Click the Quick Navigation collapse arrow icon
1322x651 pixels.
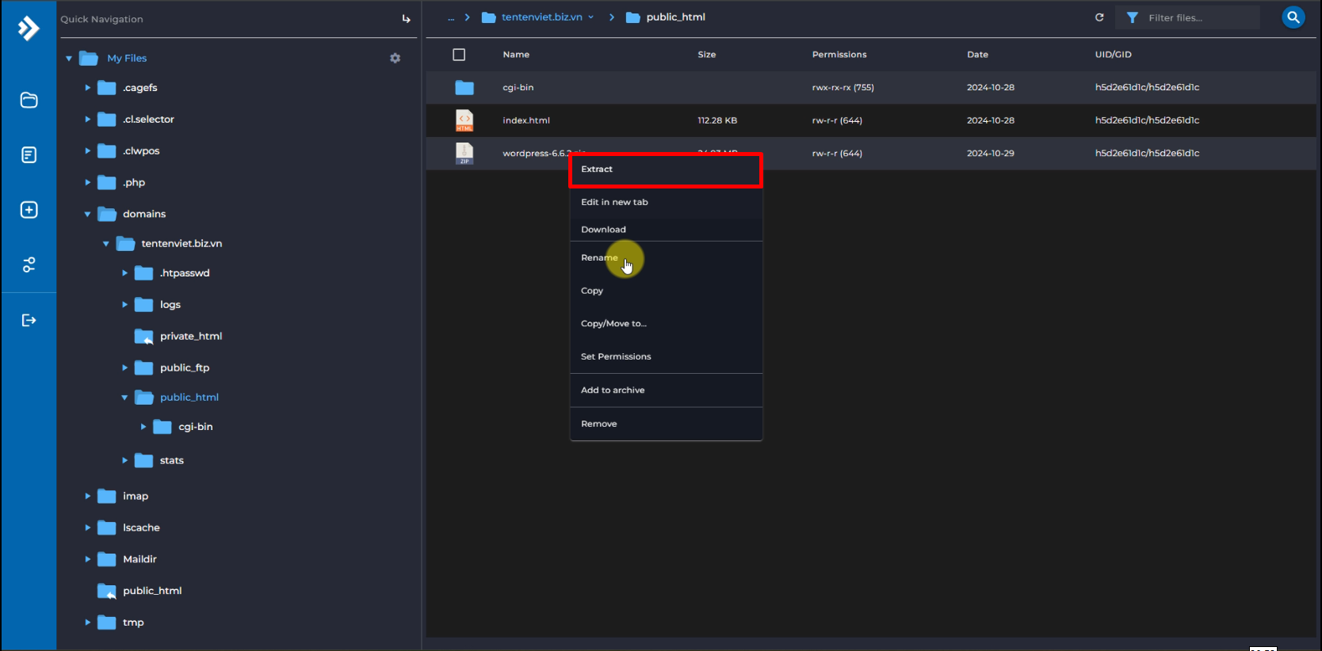[x=406, y=19]
